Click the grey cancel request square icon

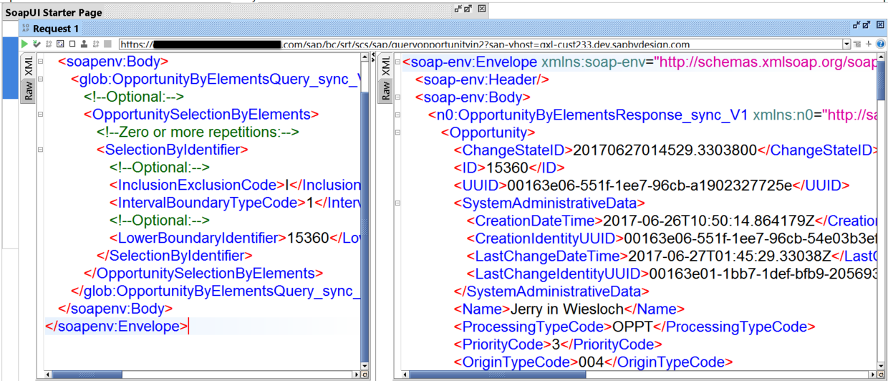(x=107, y=44)
